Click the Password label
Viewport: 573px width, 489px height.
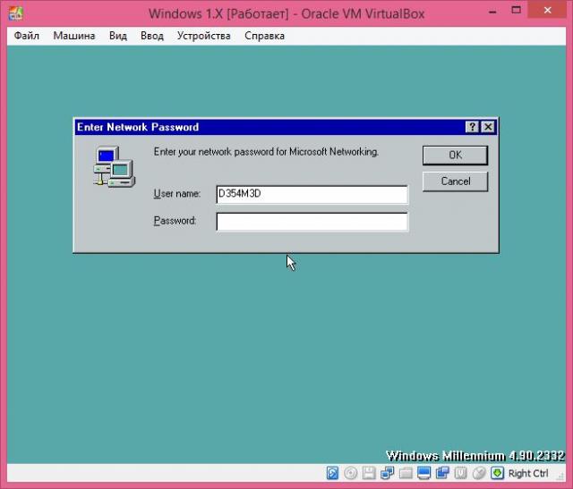coord(175,221)
